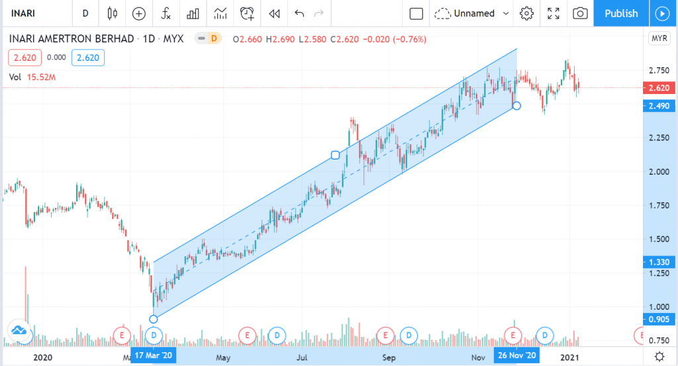The height and width of the screenshot is (366, 678).
Task: Select the channel's middle top anchor handle
Action: click(335, 155)
